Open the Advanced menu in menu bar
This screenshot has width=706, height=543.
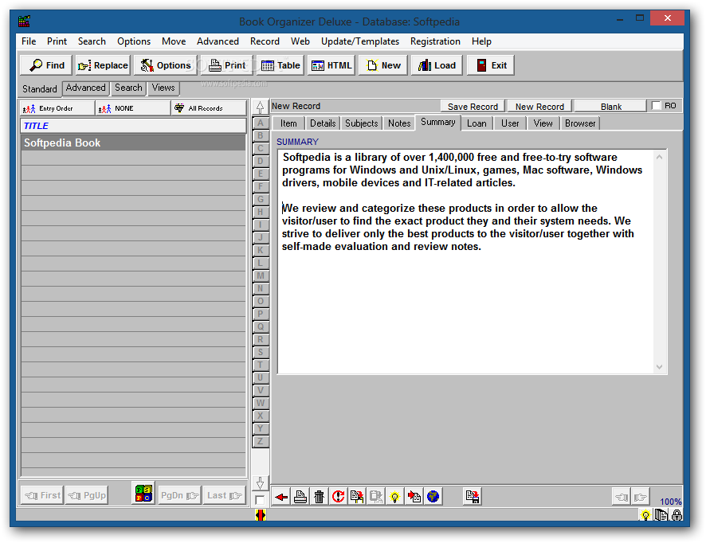[x=218, y=41]
